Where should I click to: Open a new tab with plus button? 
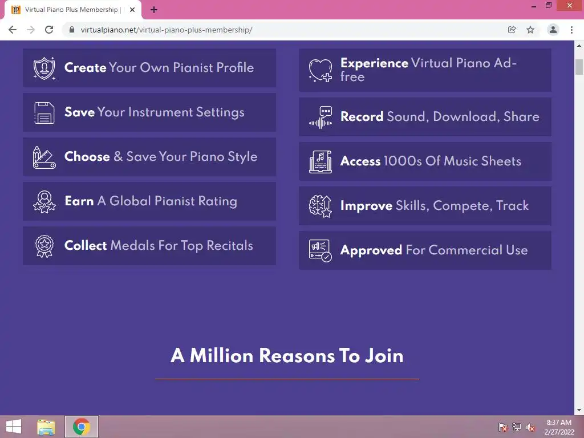(x=154, y=10)
